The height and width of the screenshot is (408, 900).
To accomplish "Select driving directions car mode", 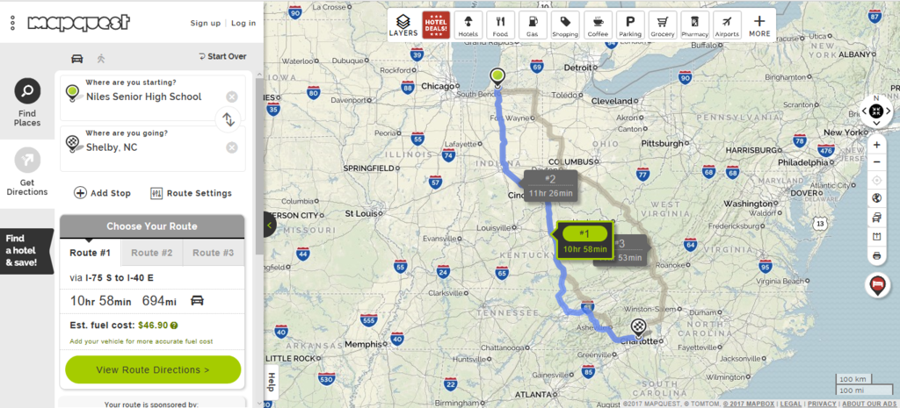I will tap(77, 58).
